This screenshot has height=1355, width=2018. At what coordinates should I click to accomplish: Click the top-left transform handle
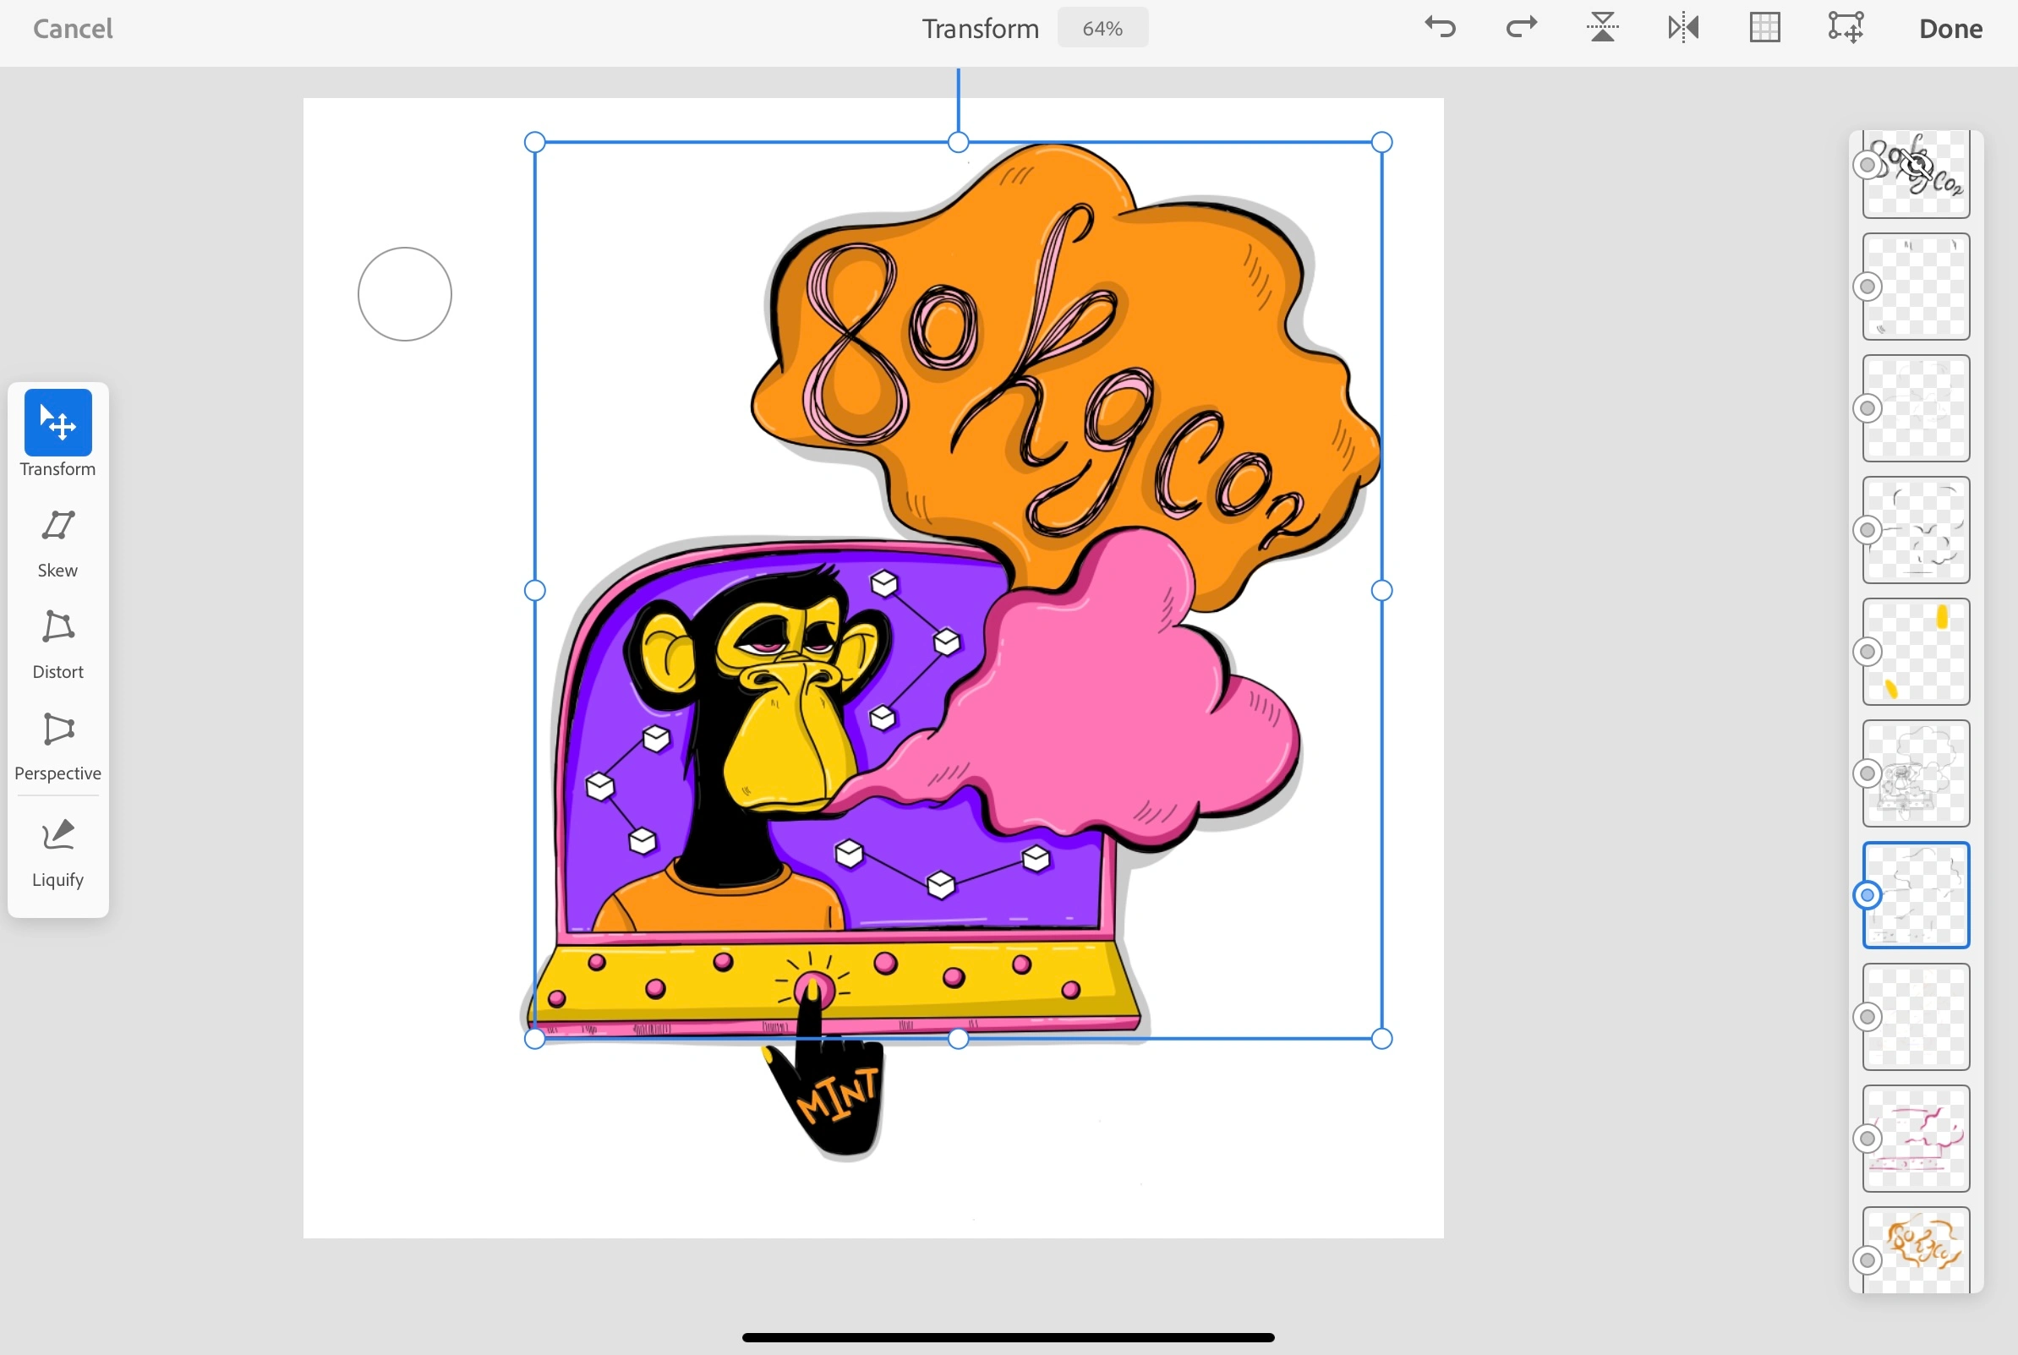point(535,142)
